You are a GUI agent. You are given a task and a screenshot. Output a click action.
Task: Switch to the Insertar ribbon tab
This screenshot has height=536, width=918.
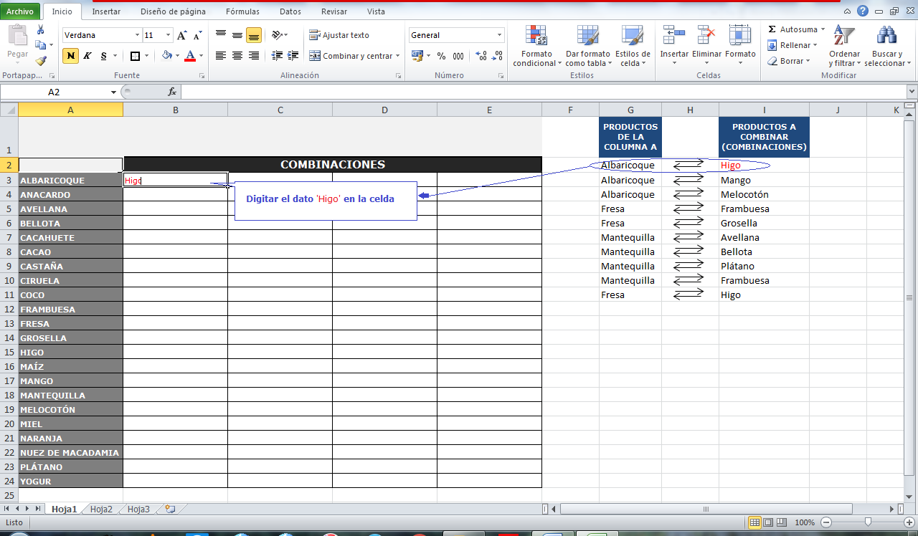click(106, 11)
